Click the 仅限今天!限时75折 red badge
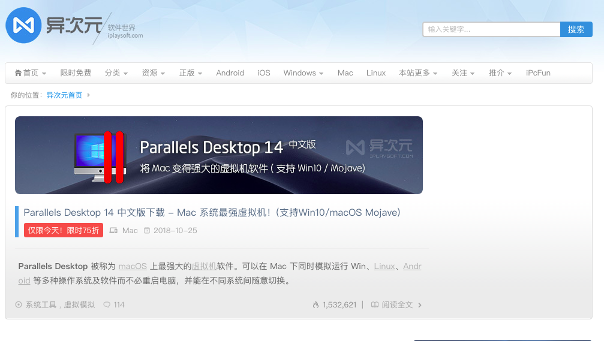The image size is (604, 341). 64,230
